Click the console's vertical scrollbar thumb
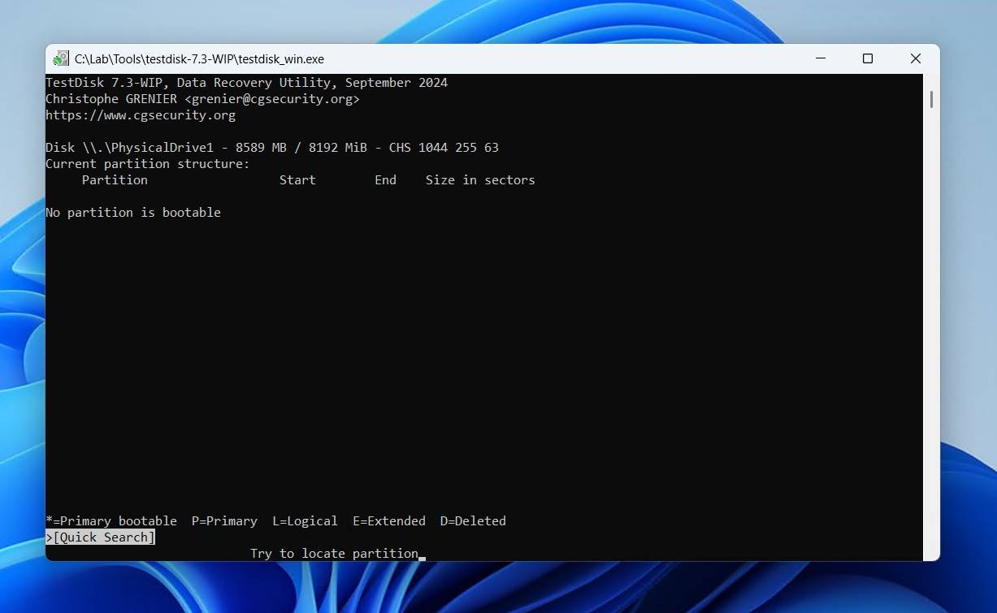Screen dimensions: 997x613 pyautogui.click(x=931, y=99)
